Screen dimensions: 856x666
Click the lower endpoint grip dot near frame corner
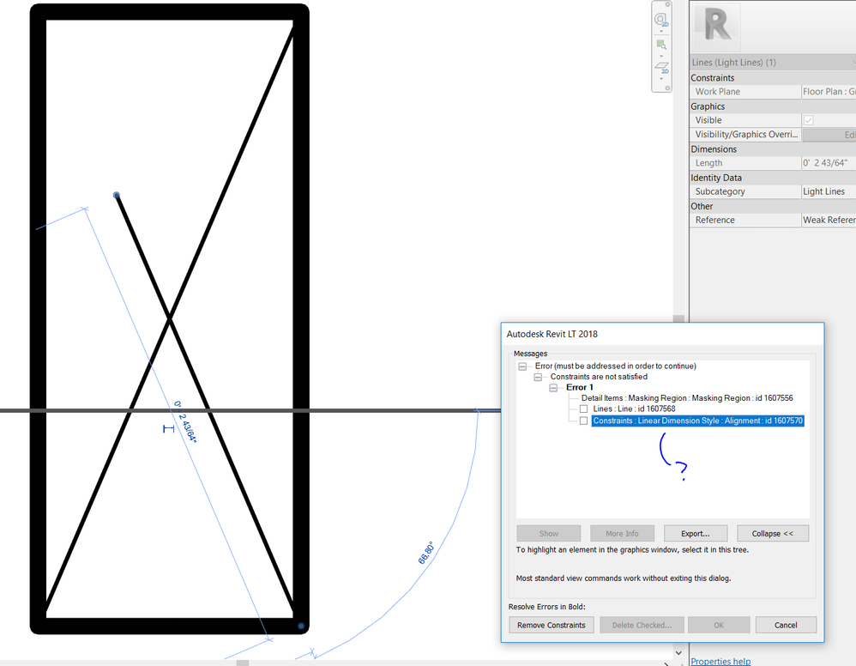pos(301,627)
